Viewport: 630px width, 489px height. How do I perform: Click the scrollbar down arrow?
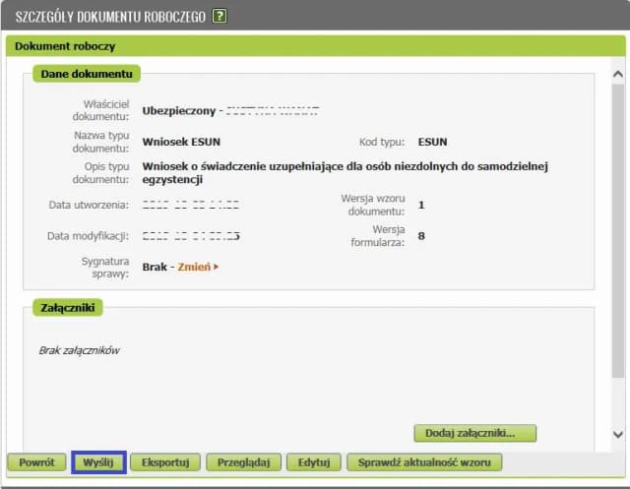617,434
